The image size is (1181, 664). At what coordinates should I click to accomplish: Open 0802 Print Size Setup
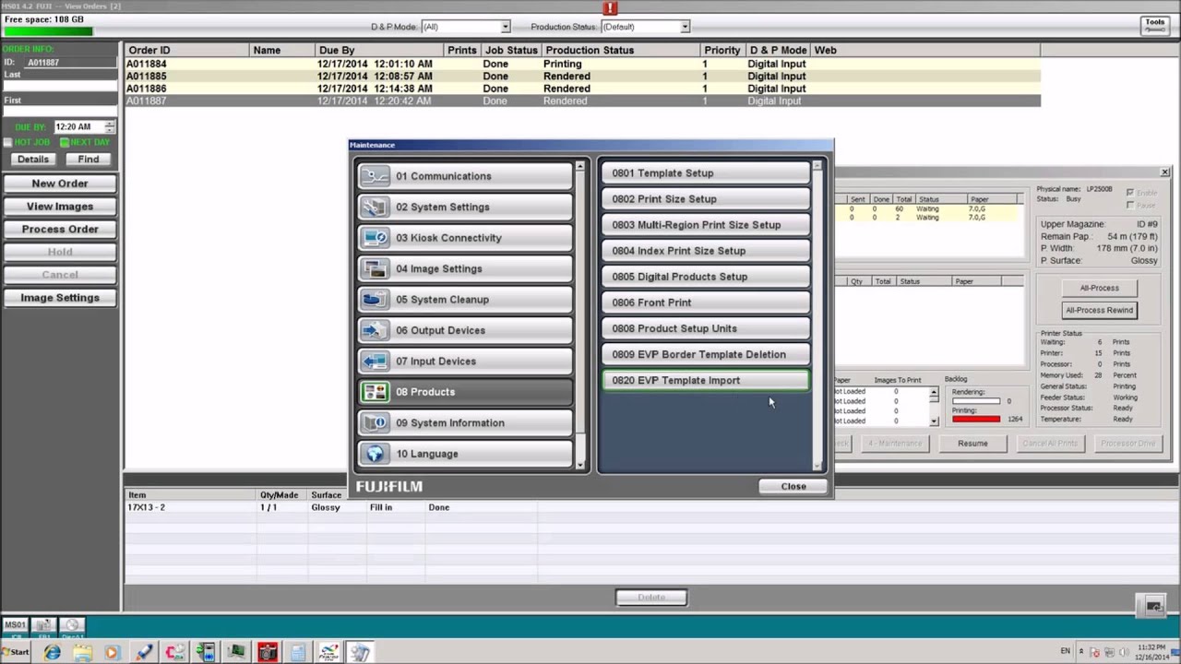706,199
